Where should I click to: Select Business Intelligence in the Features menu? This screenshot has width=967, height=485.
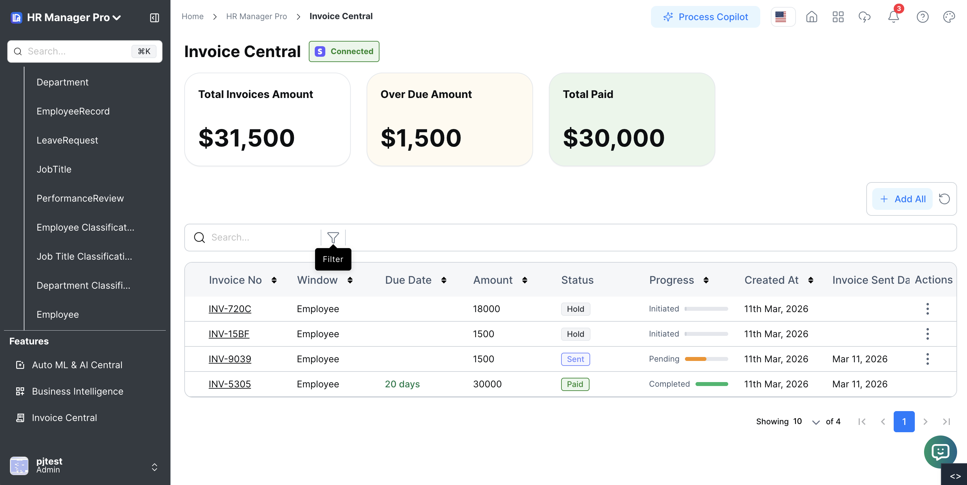tap(77, 391)
